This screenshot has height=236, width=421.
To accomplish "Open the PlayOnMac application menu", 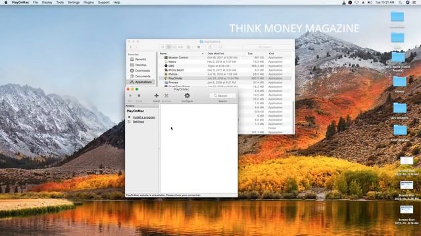I will coord(20,3).
